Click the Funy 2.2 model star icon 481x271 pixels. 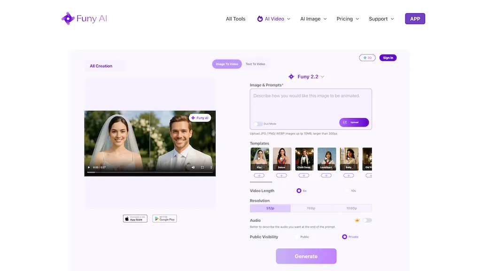click(x=291, y=77)
